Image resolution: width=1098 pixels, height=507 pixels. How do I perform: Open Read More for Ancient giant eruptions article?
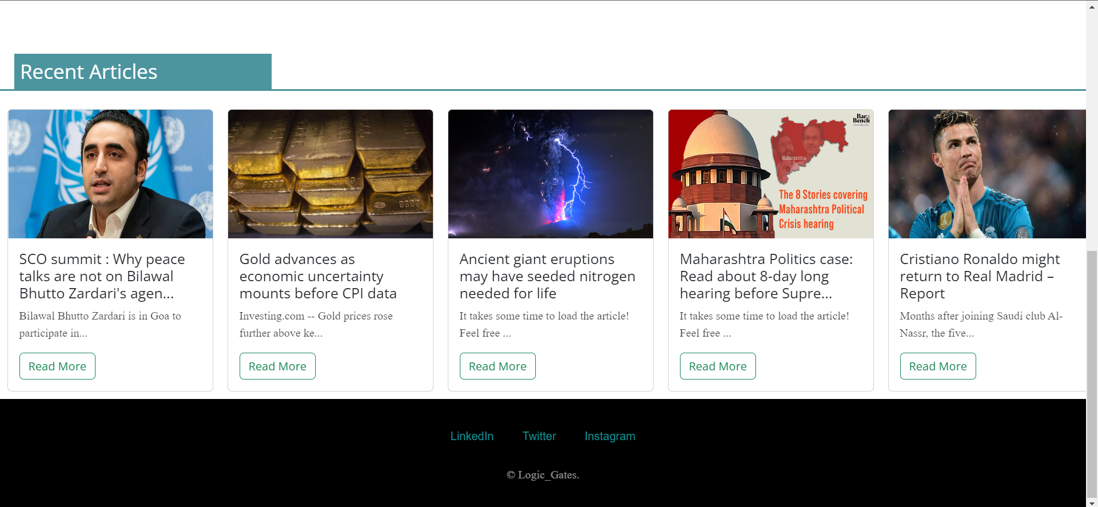[x=498, y=366]
